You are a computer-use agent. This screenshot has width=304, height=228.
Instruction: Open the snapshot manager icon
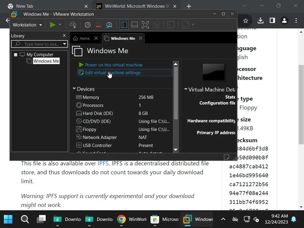coord(109,25)
